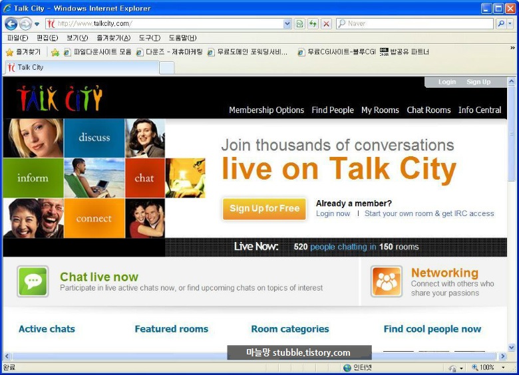Click Start your own room & get IRC access
Viewport: 519px width, 375px height.
[x=429, y=213]
